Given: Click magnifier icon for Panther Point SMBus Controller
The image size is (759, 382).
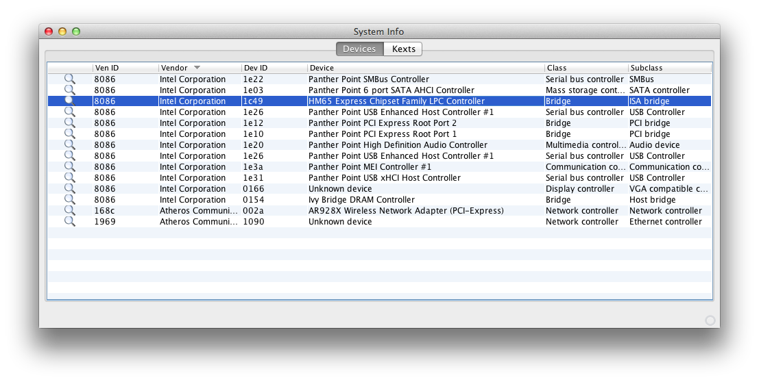Looking at the screenshot, I should click(x=69, y=79).
